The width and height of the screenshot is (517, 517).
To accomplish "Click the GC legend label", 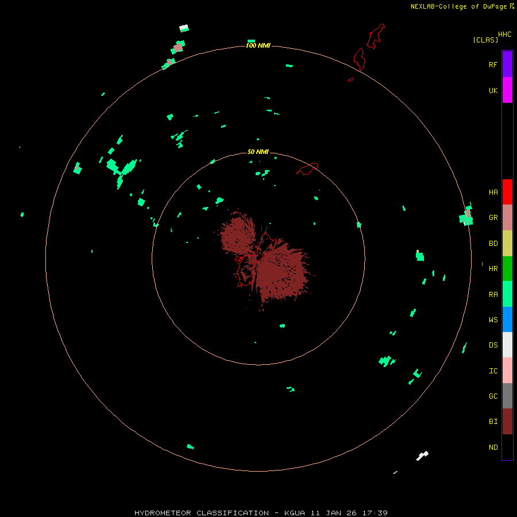I will [493, 396].
